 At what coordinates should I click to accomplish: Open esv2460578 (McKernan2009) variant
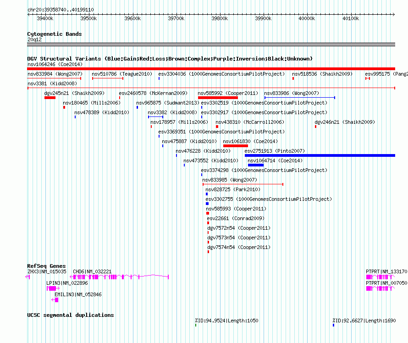tap(153, 93)
